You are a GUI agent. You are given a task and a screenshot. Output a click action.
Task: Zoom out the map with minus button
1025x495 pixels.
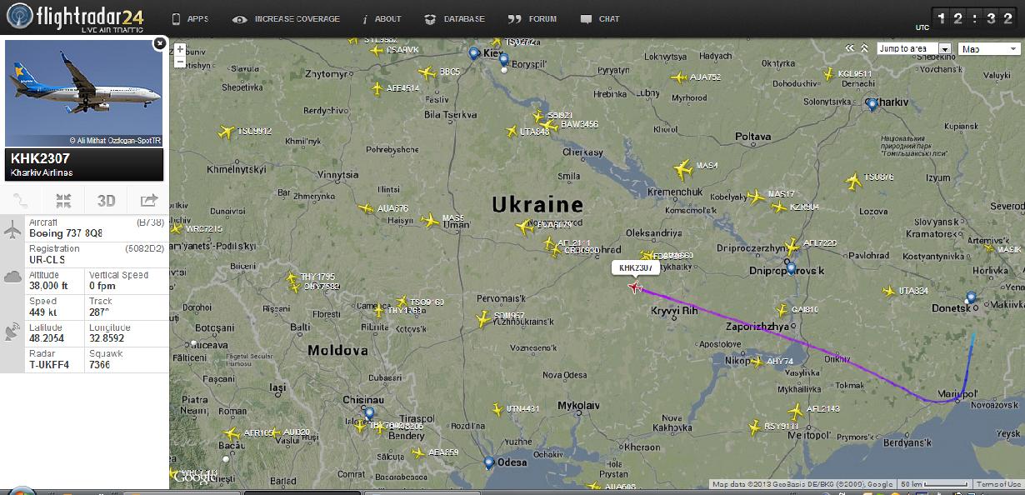(180, 62)
